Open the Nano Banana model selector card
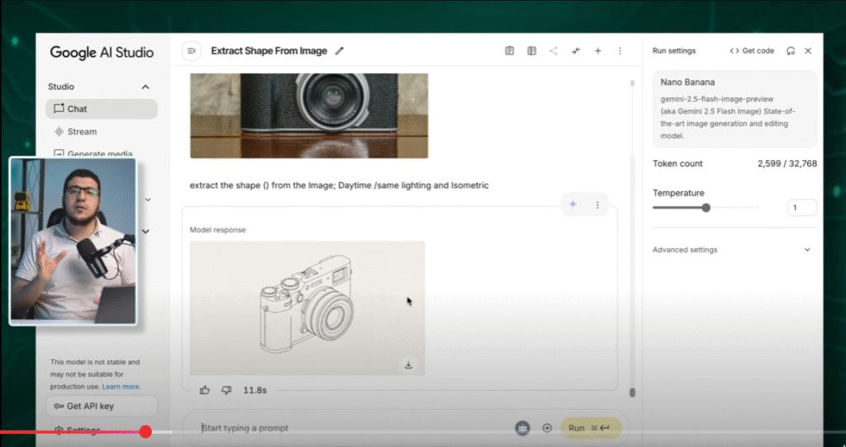 [x=734, y=109]
